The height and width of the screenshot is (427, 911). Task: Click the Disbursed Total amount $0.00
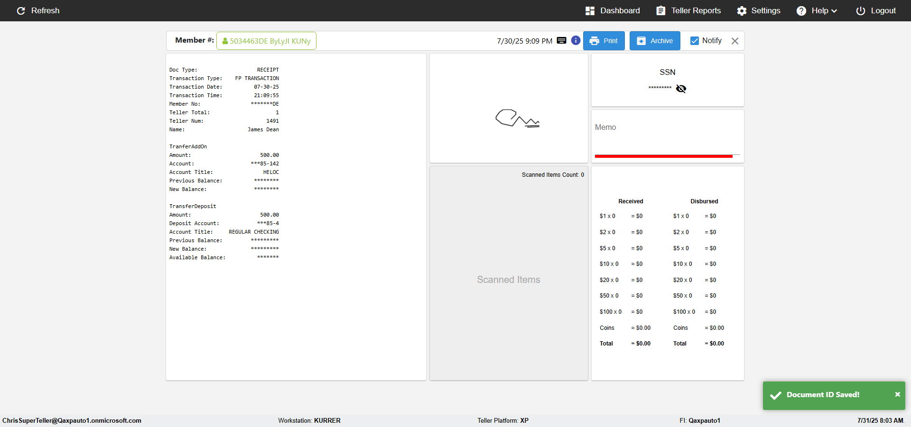[714, 344]
